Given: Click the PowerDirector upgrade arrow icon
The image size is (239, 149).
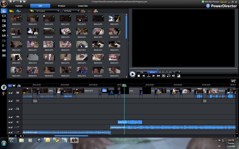Looking at the screenshot, I should (208, 6).
